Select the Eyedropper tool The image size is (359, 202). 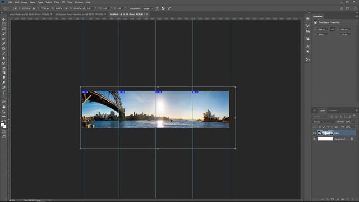point(4,44)
